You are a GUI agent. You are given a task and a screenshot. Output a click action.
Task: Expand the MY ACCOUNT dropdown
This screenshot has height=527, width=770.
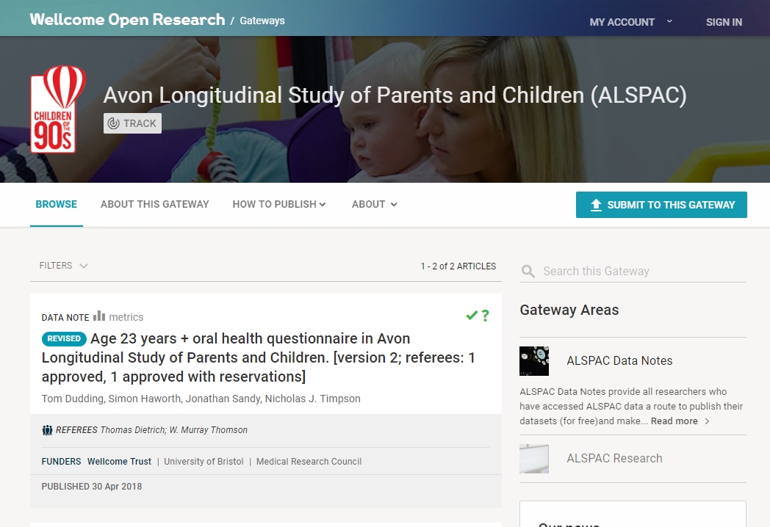click(x=630, y=22)
